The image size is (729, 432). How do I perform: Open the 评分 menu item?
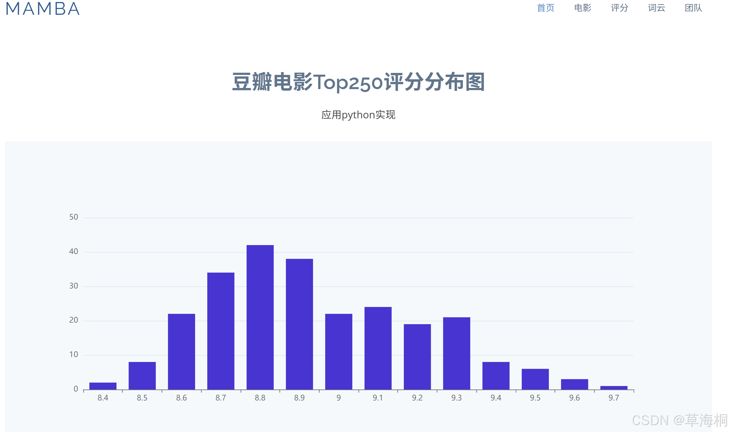(x=619, y=8)
